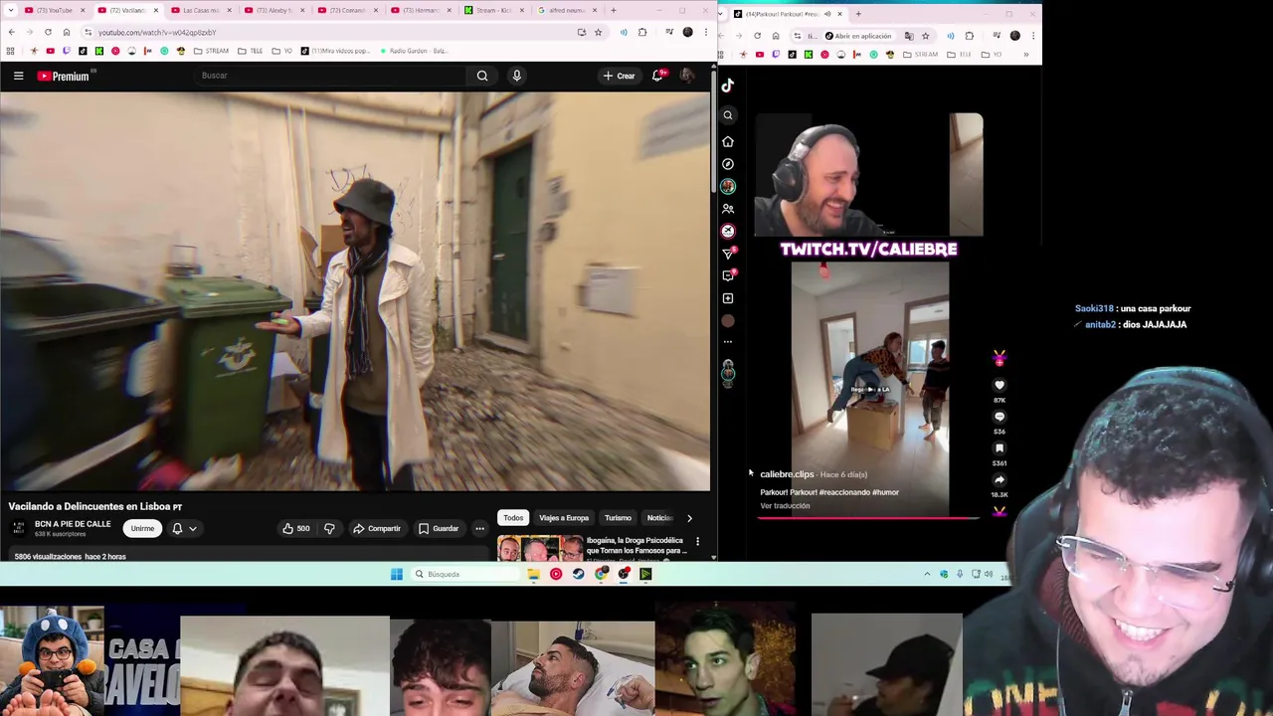Click Abrir en aplicación in TikTok window
The height and width of the screenshot is (716, 1273).
[857, 36]
